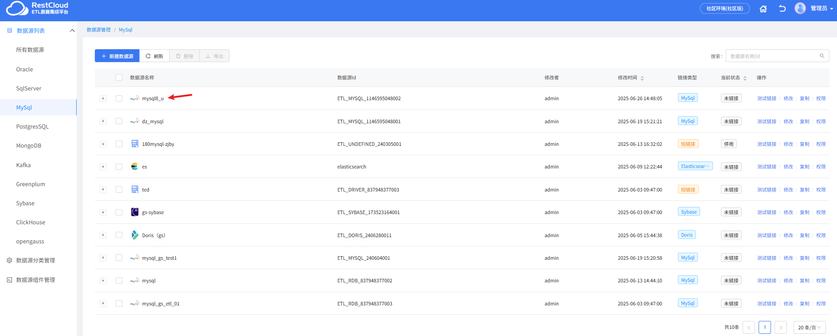
Task: Click the MySQL icon of mysql8_u row
Action: point(135,98)
